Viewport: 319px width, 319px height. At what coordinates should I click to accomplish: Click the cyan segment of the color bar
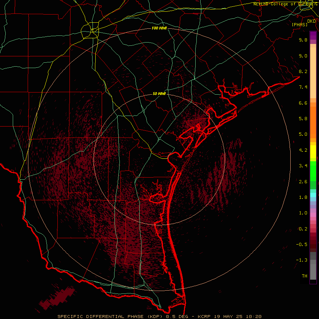(313, 195)
